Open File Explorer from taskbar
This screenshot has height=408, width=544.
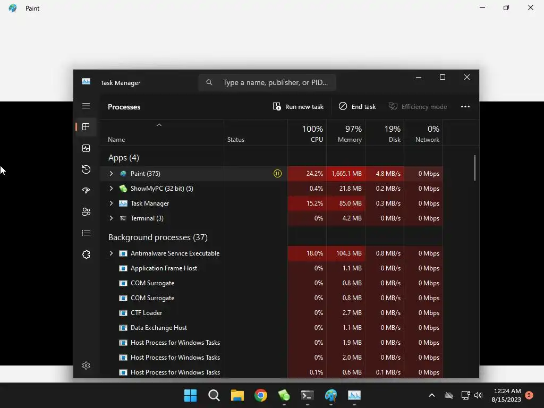(x=237, y=395)
